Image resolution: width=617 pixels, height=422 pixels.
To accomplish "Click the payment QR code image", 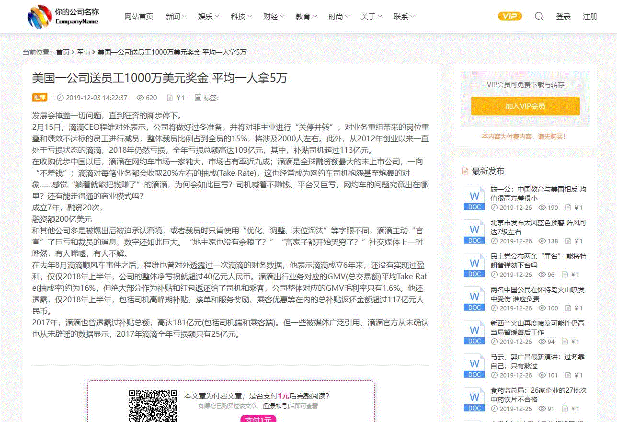I will [153, 406].
